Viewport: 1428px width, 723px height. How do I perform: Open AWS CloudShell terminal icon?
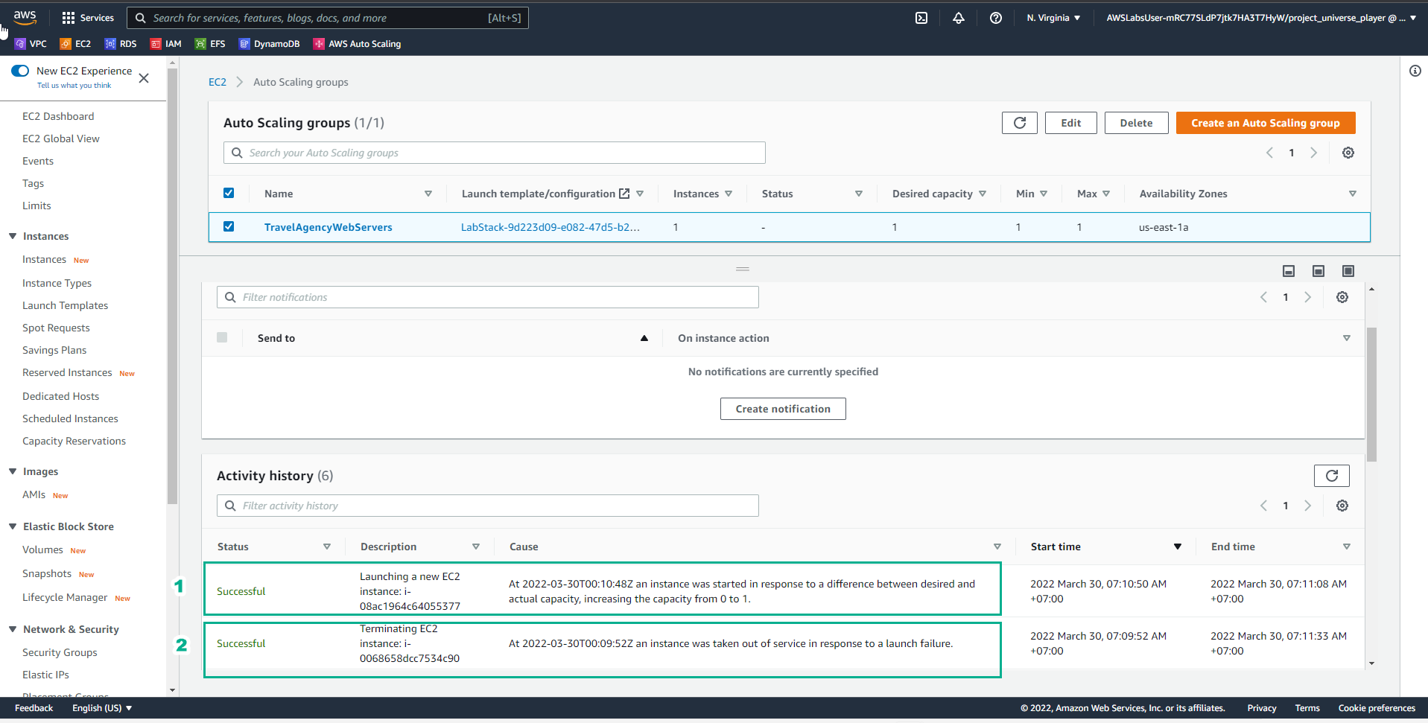(921, 18)
